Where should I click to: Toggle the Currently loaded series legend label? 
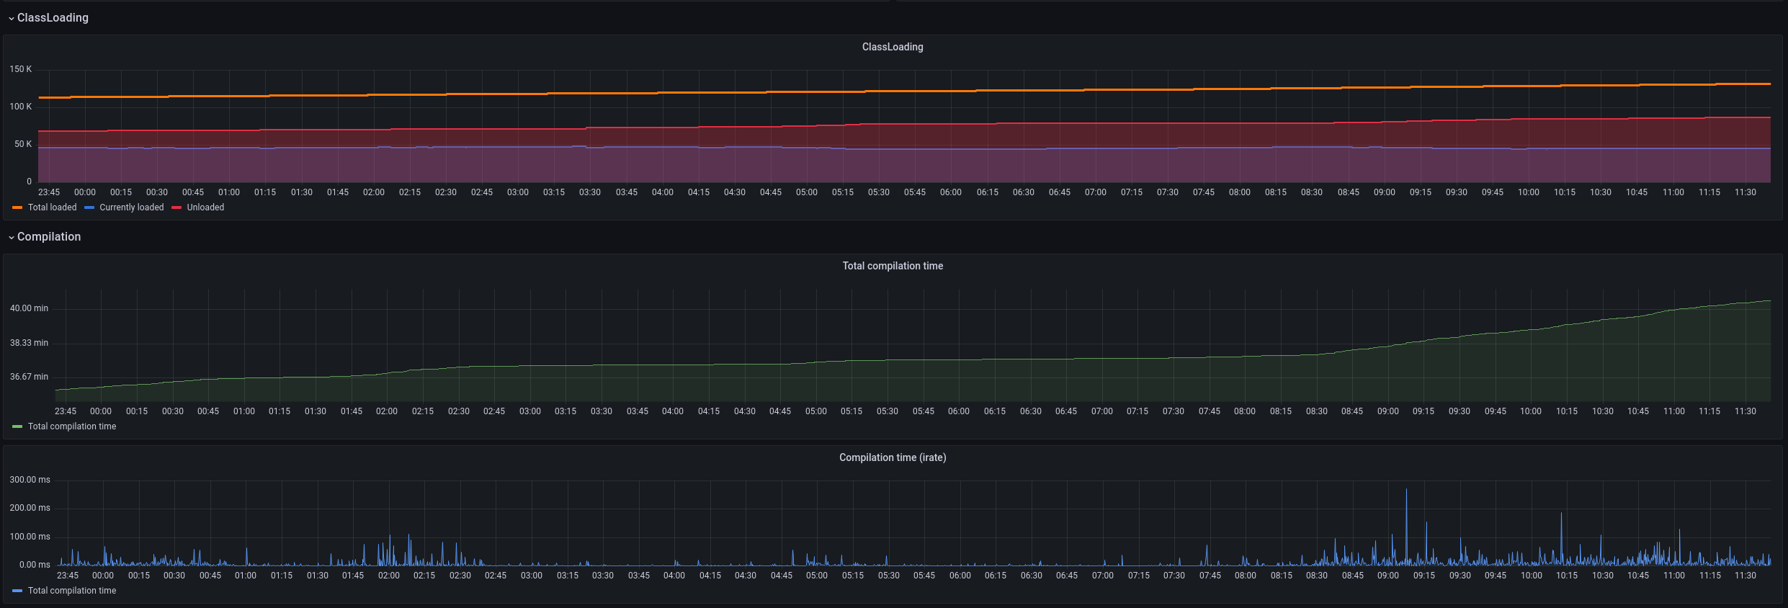pos(132,207)
